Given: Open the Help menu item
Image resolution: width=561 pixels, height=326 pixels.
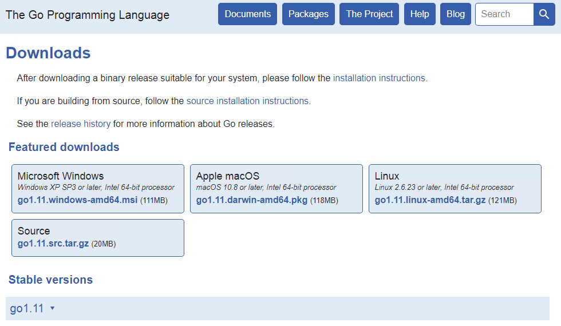Looking at the screenshot, I should point(420,14).
